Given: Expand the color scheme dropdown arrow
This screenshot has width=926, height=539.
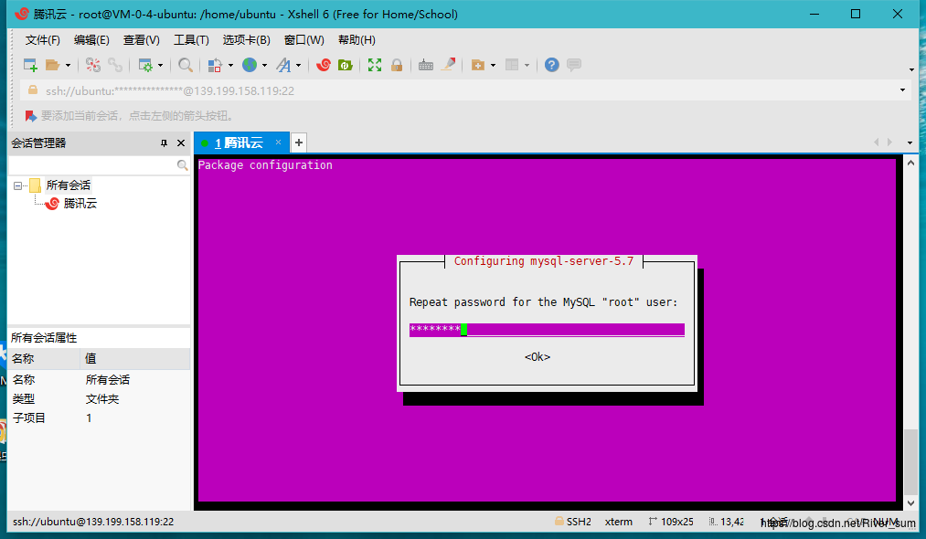Looking at the screenshot, I should tap(230, 66).
